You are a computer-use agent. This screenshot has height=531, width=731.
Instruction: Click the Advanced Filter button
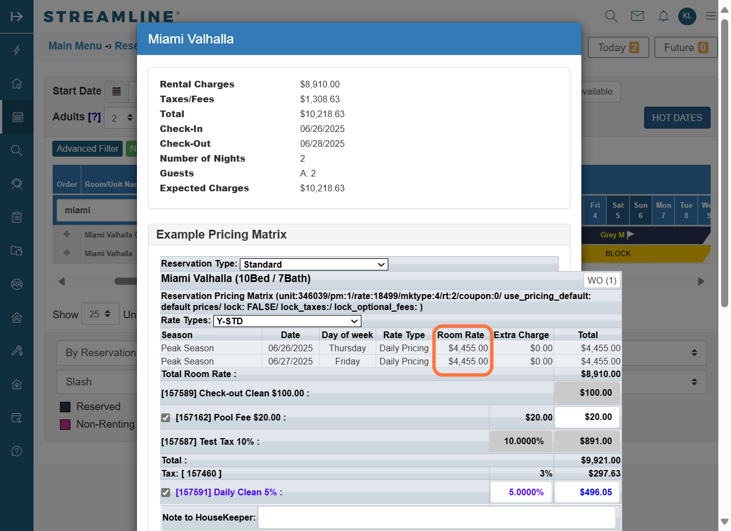click(x=87, y=149)
